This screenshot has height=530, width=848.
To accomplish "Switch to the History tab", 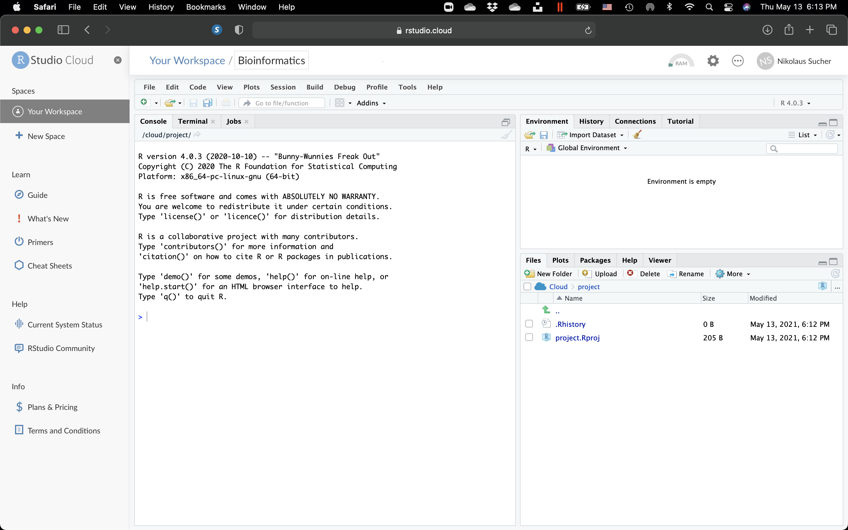I will point(591,121).
